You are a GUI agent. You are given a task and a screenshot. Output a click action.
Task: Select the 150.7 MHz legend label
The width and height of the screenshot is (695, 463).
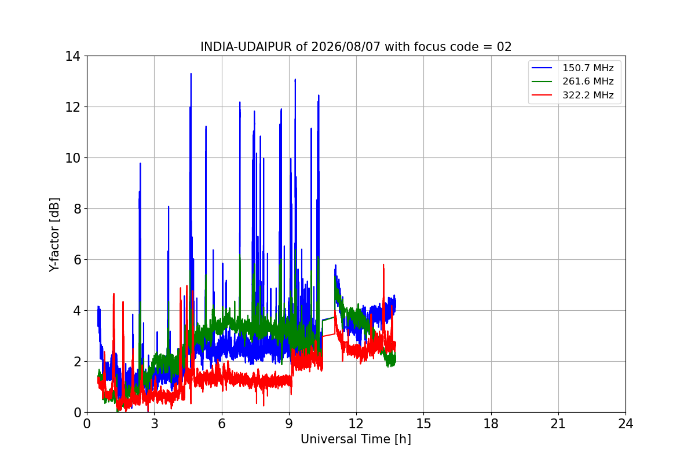click(588, 68)
